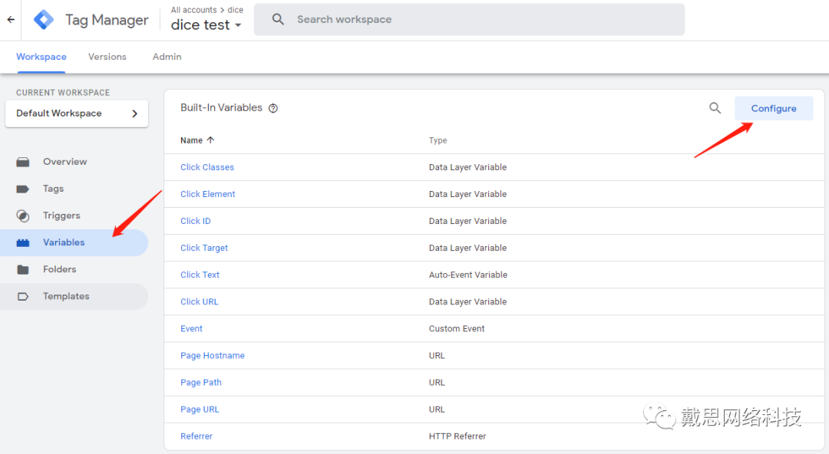
Task: Open the Page Hostname variable
Action: pyautogui.click(x=213, y=356)
